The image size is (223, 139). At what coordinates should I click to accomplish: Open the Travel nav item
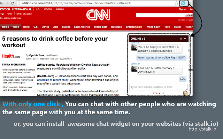coord(177,27)
